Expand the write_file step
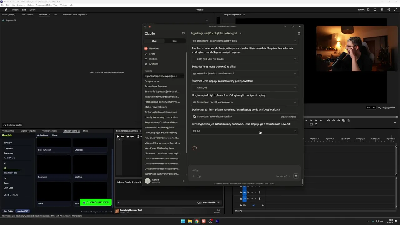Viewport: 400px width, 225px height. [245, 88]
